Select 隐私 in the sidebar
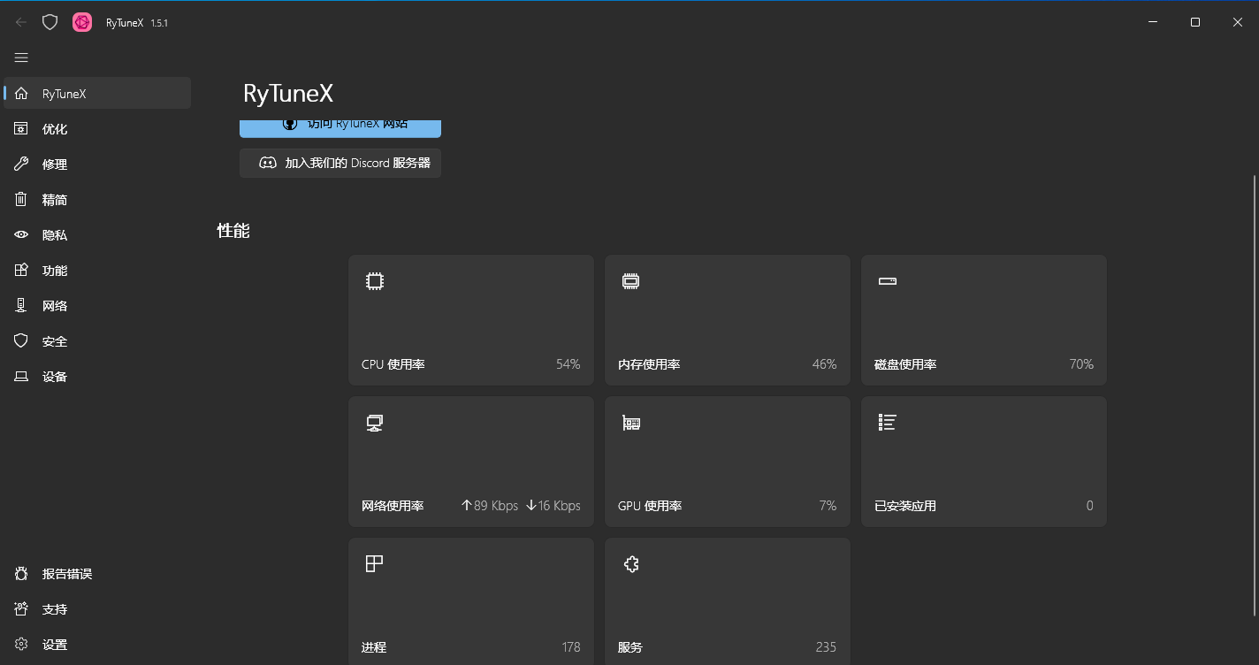The height and width of the screenshot is (665, 1259). tap(97, 235)
